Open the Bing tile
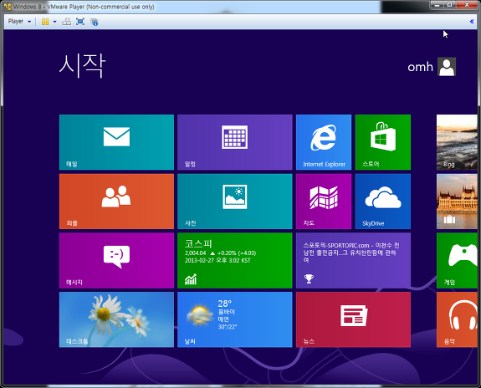The width and height of the screenshot is (481, 388). 457,142
